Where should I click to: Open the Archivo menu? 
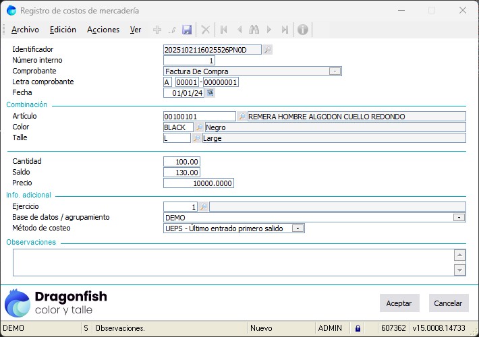[x=25, y=30]
